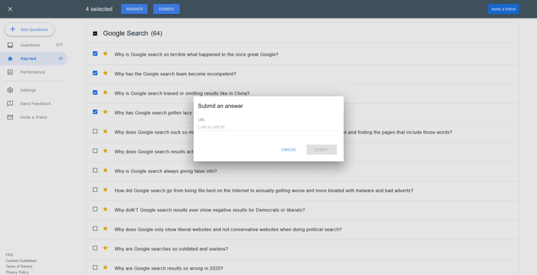Open the Questions inbox icon
The image size is (537, 275).
click(10, 45)
